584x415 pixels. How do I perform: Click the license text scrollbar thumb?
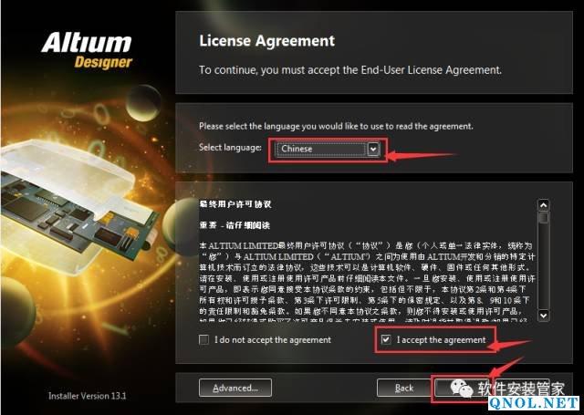pyautogui.click(x=544, y=217)
